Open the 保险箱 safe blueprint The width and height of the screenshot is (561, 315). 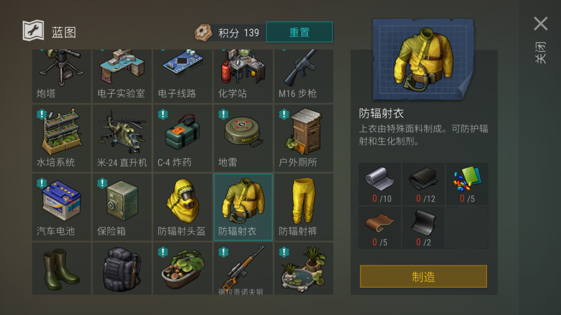pyautogui.click(x=122, y=207)
